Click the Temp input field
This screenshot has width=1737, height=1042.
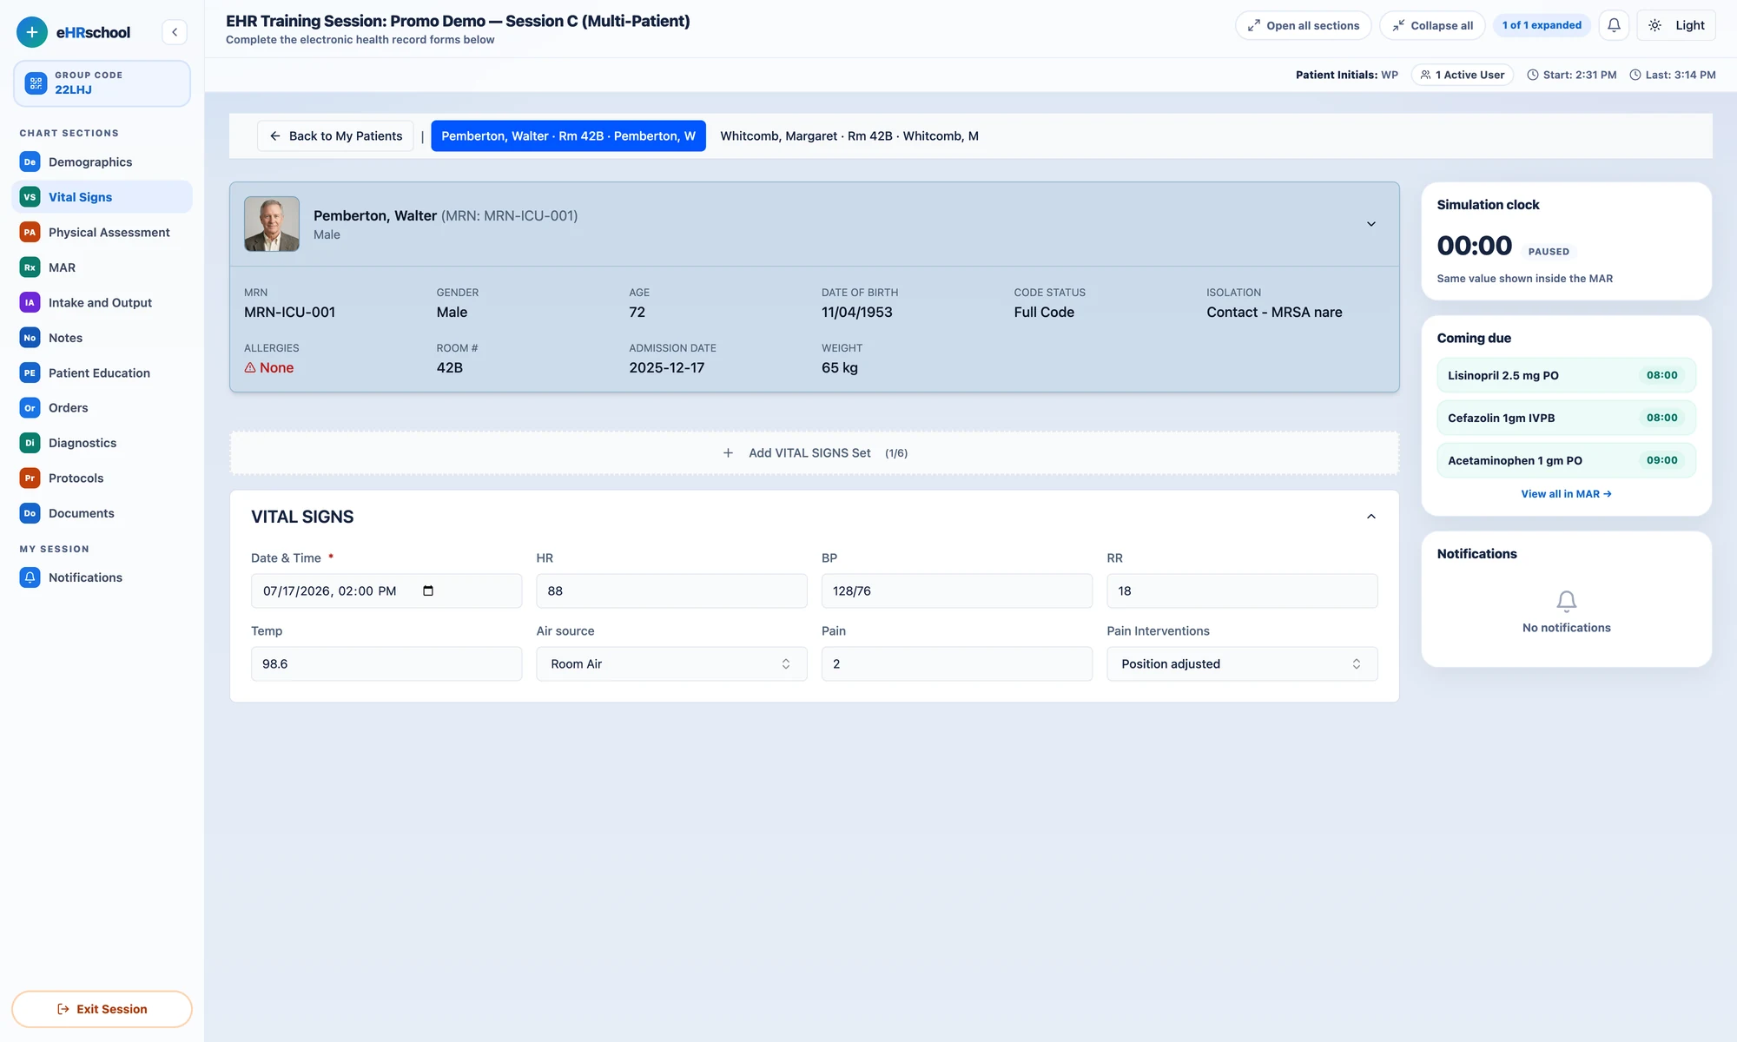[x=386, y=664]
